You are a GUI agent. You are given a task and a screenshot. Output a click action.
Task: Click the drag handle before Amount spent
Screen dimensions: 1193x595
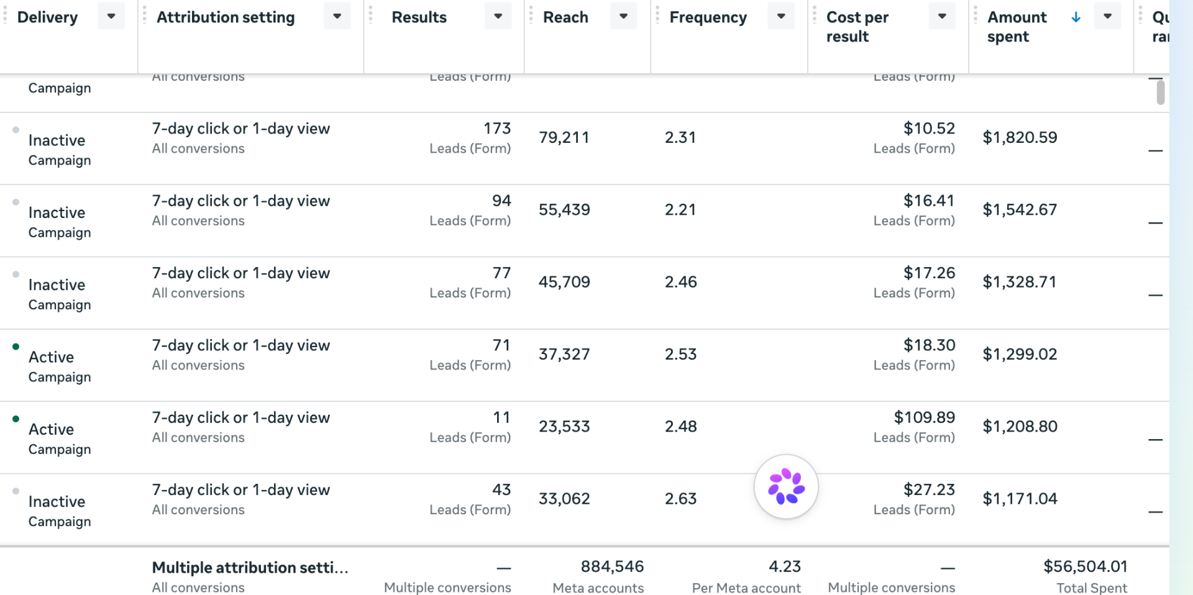(x=976, y=16)
